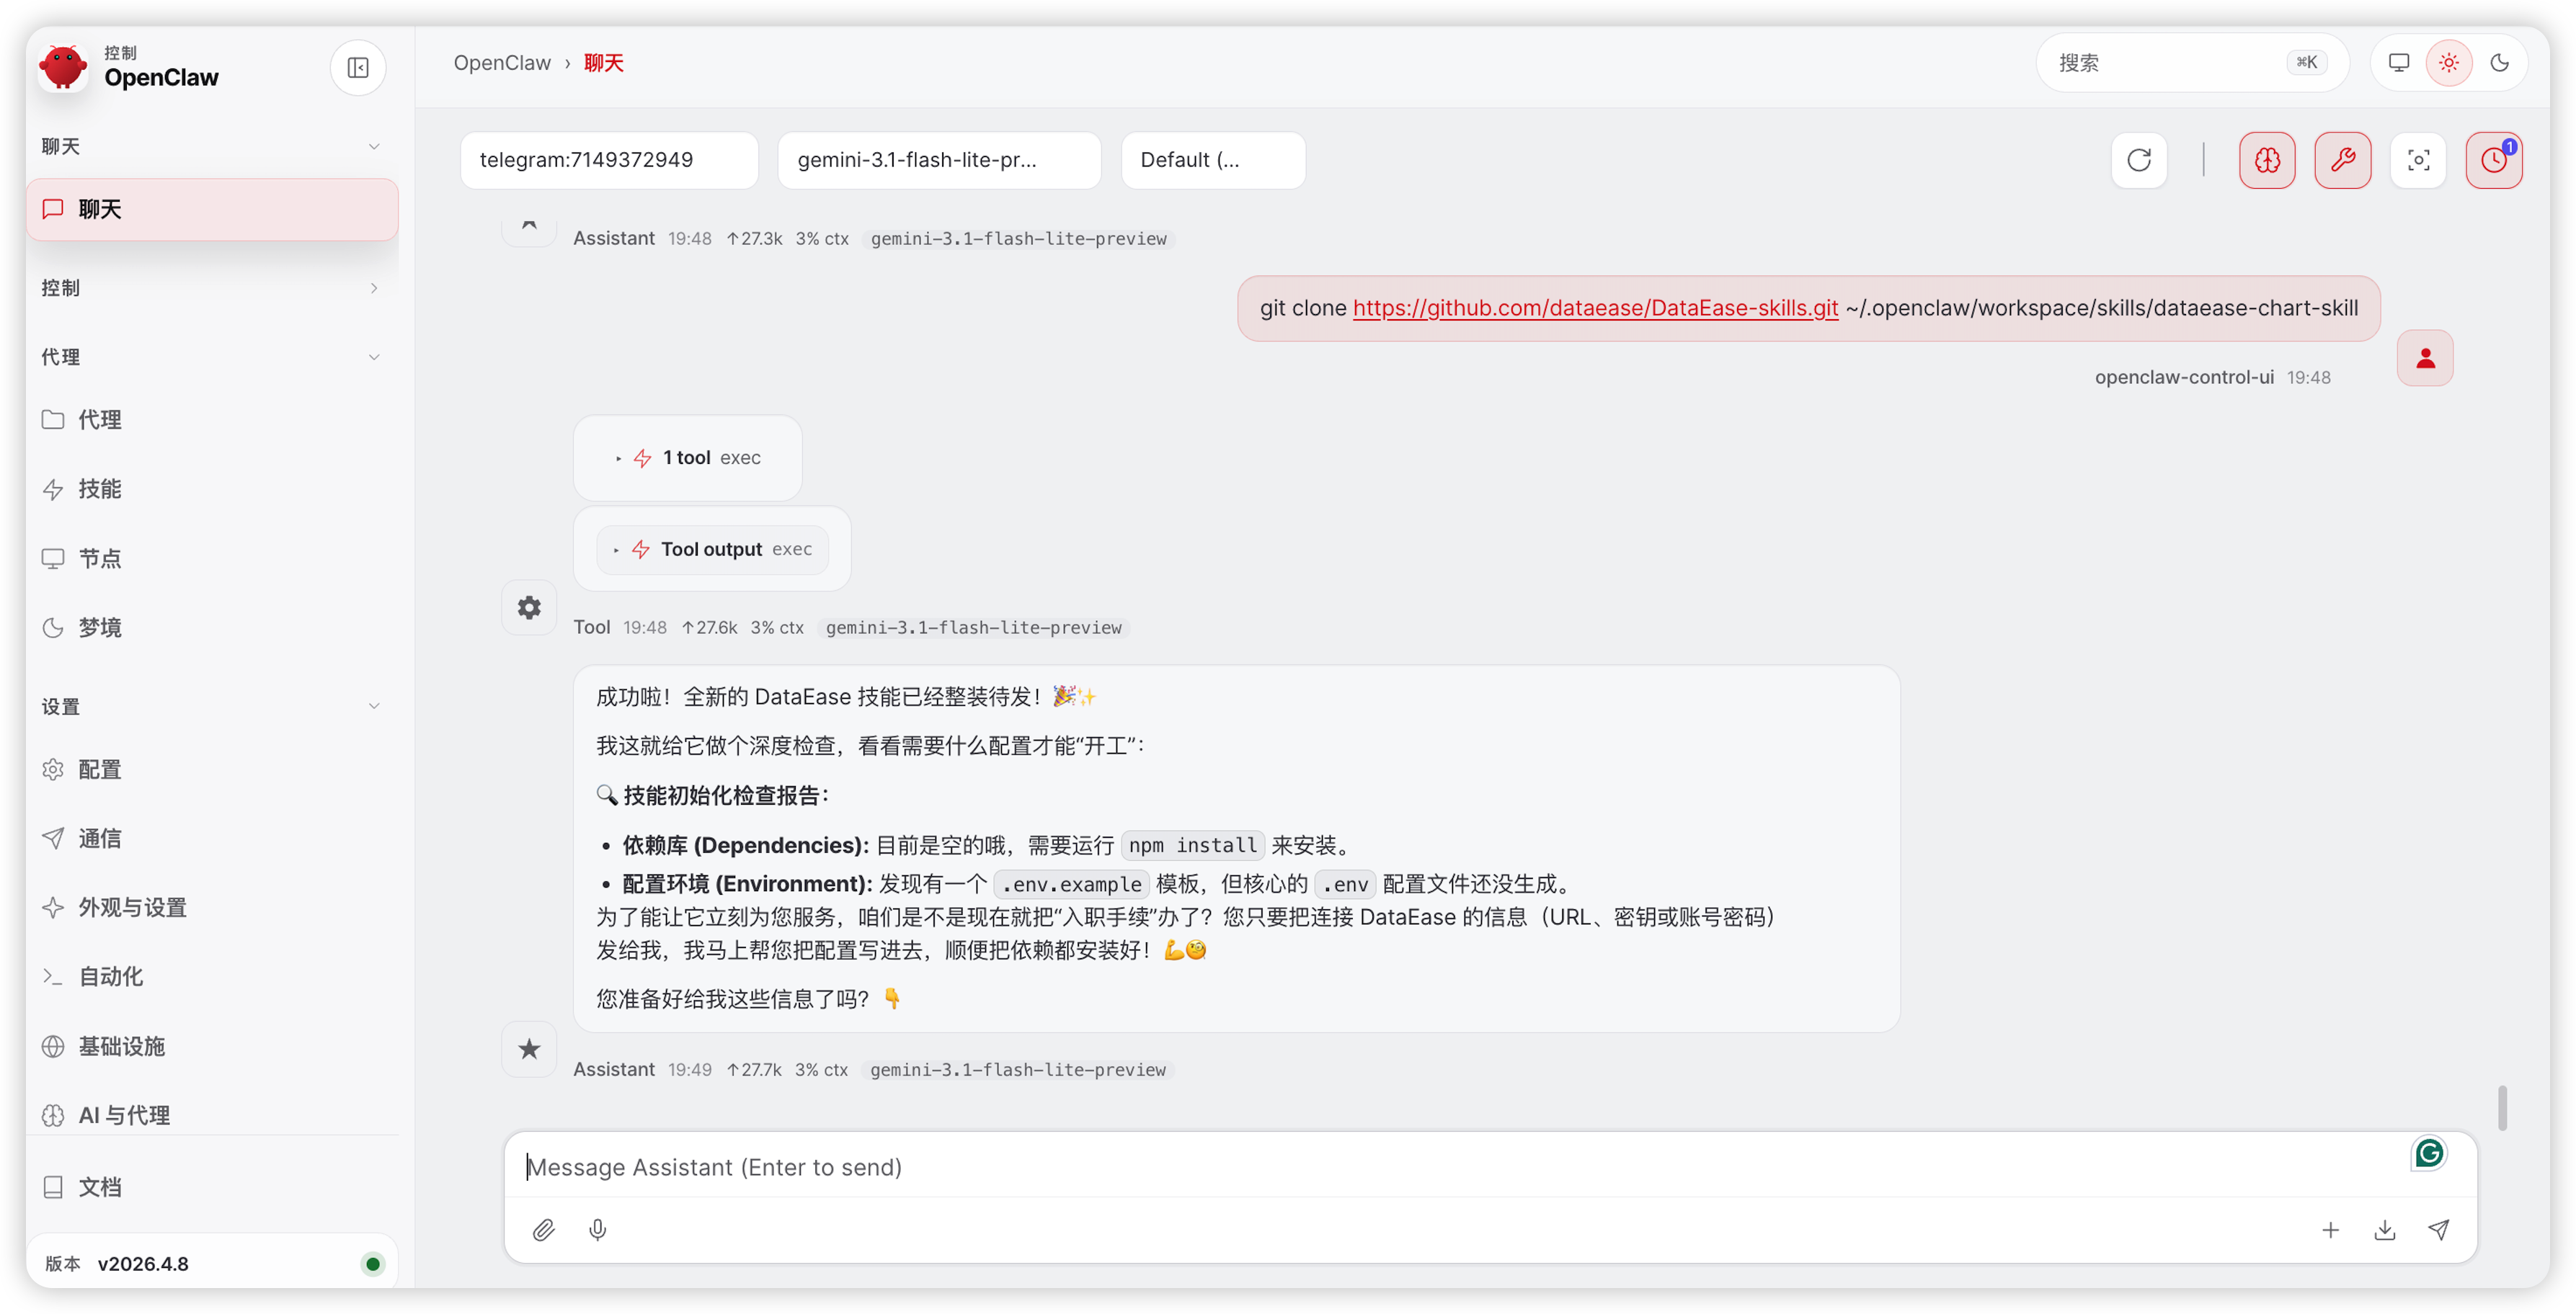Switch to system display theme

point(2399,63)
